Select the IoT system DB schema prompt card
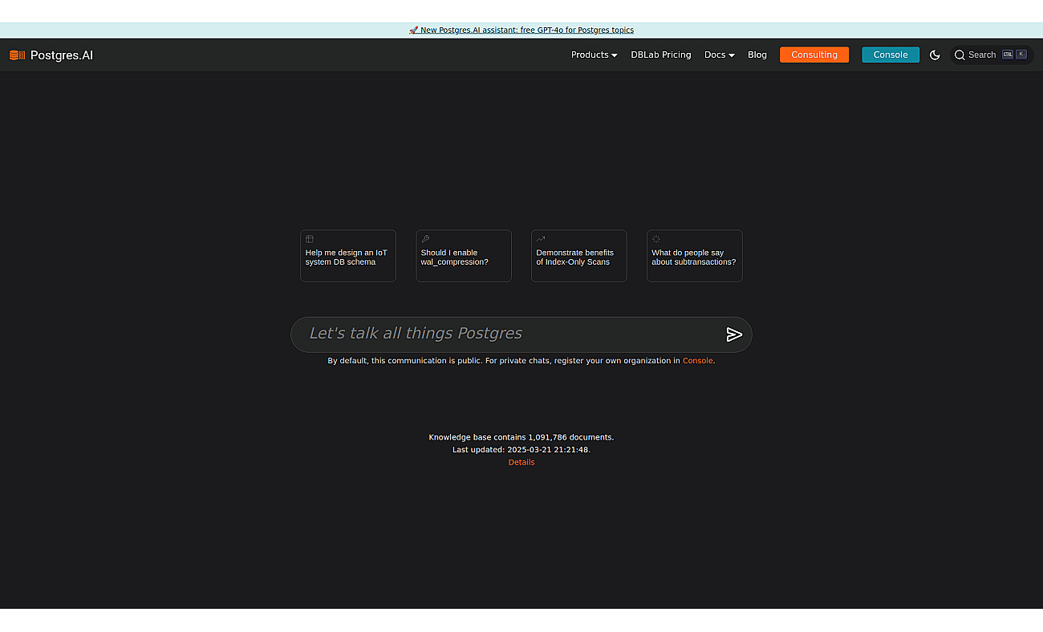This screenshot has height=632, width=1043. click(348, 256)
